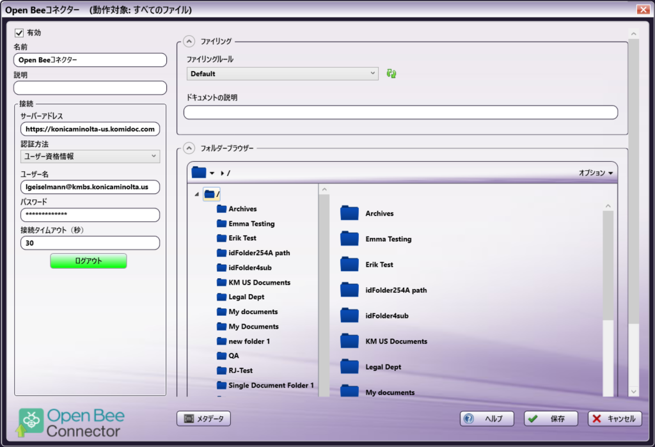
Task: Toggle the 有効 checkbox
Action: (19, 33)
